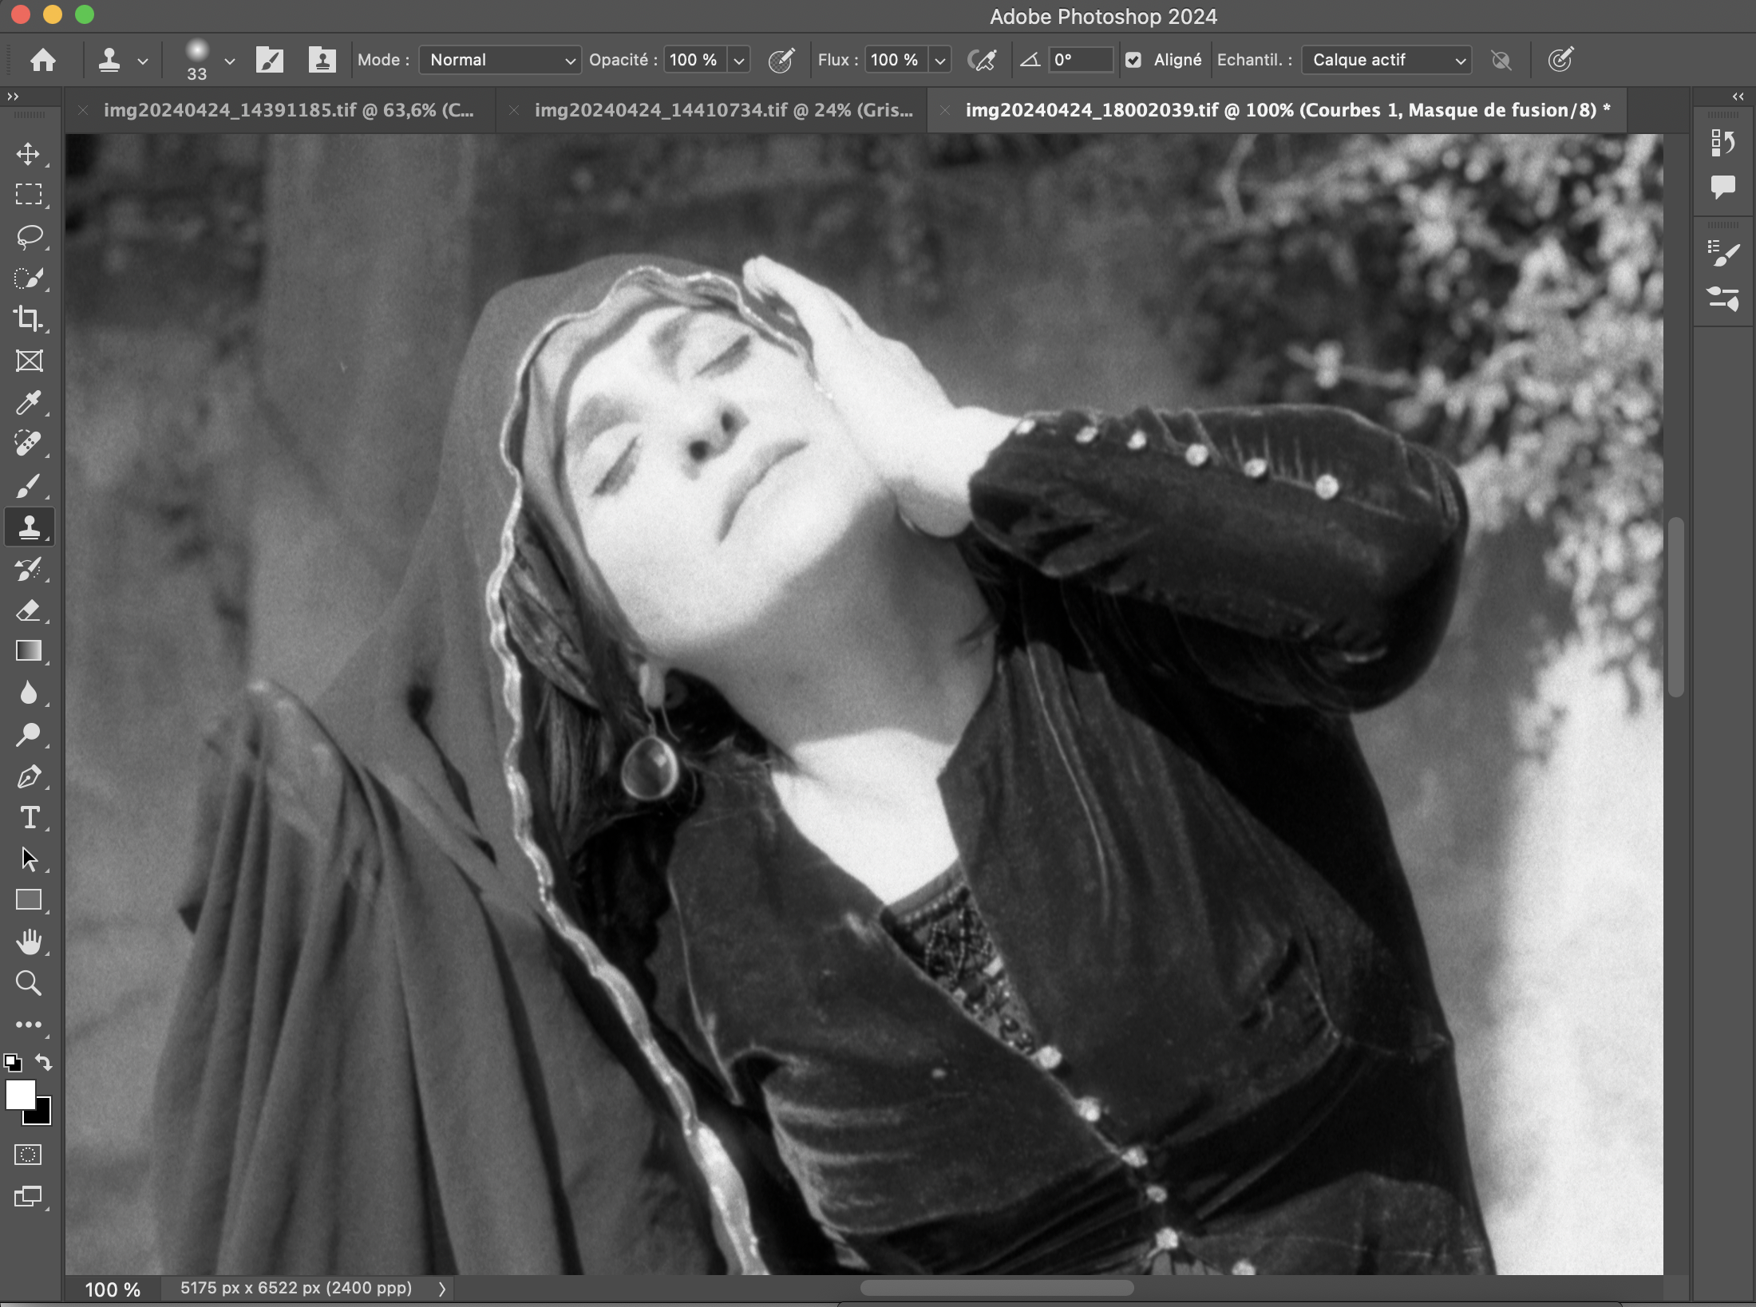Viewport: 1756px width, 1307px height.
Task: Swap foreground and background colors
Action: coord(44,1063)
